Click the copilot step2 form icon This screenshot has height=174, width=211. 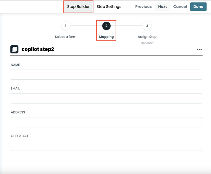click(x=14, y=49)
